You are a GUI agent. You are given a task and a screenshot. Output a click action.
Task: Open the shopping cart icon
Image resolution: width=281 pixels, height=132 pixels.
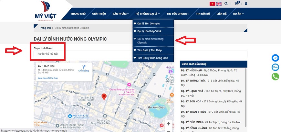[237, 3]
